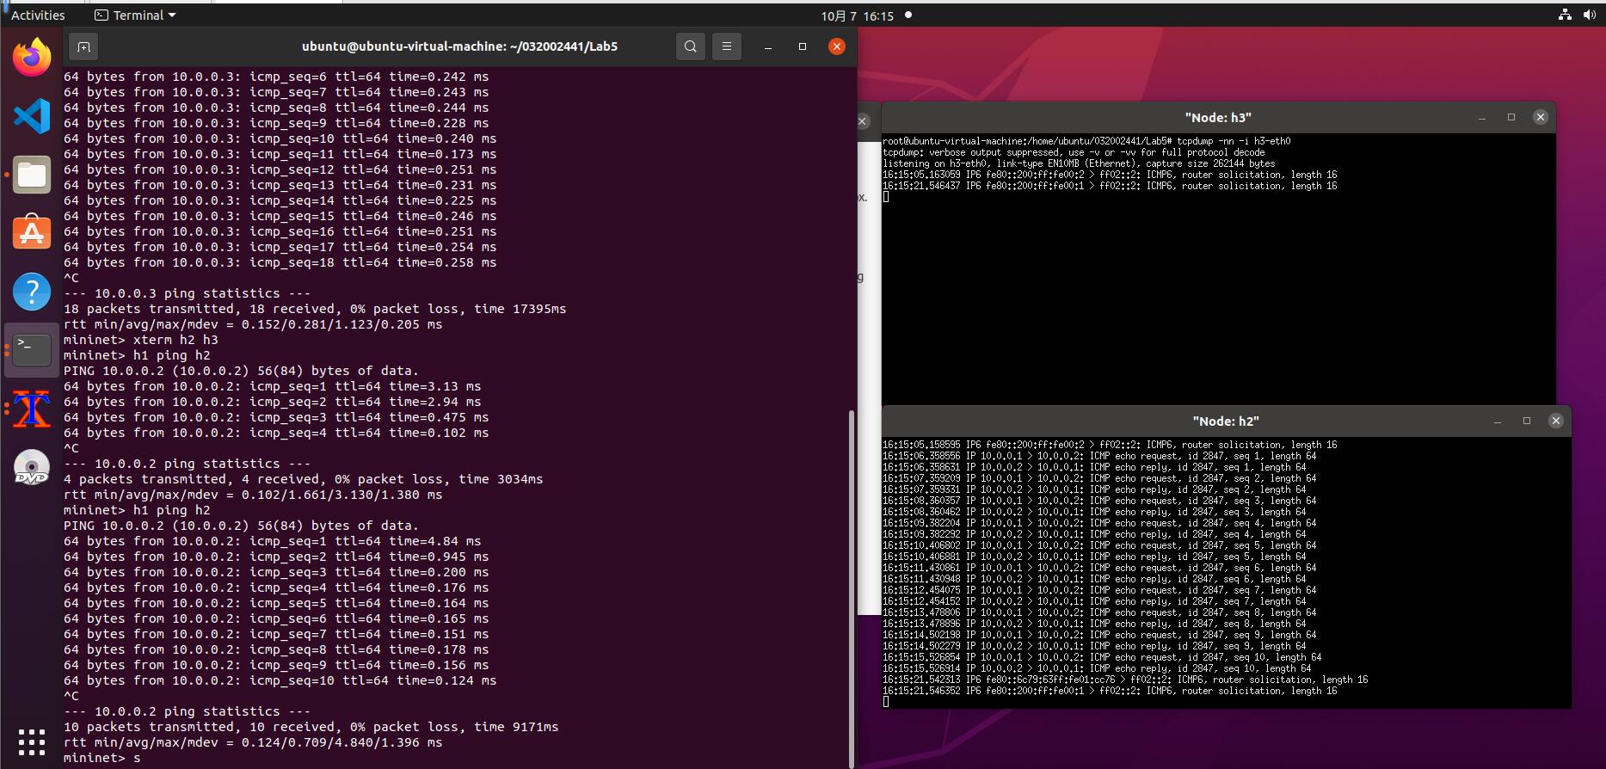
Task: Click the "Node: h3" title bar
Action: click(x=1218, y=117)
